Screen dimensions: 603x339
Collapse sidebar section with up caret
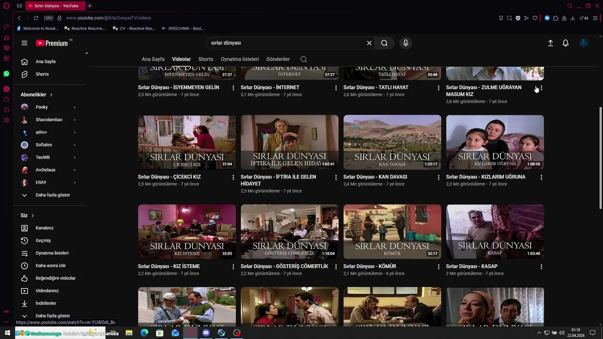tap(87, 53)
